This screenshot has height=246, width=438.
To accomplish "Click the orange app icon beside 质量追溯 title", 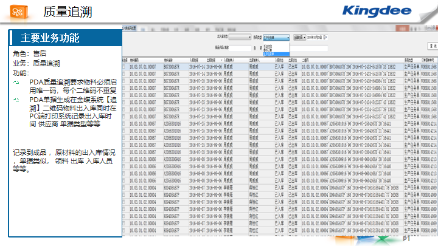I will click(x=19, y=12).
